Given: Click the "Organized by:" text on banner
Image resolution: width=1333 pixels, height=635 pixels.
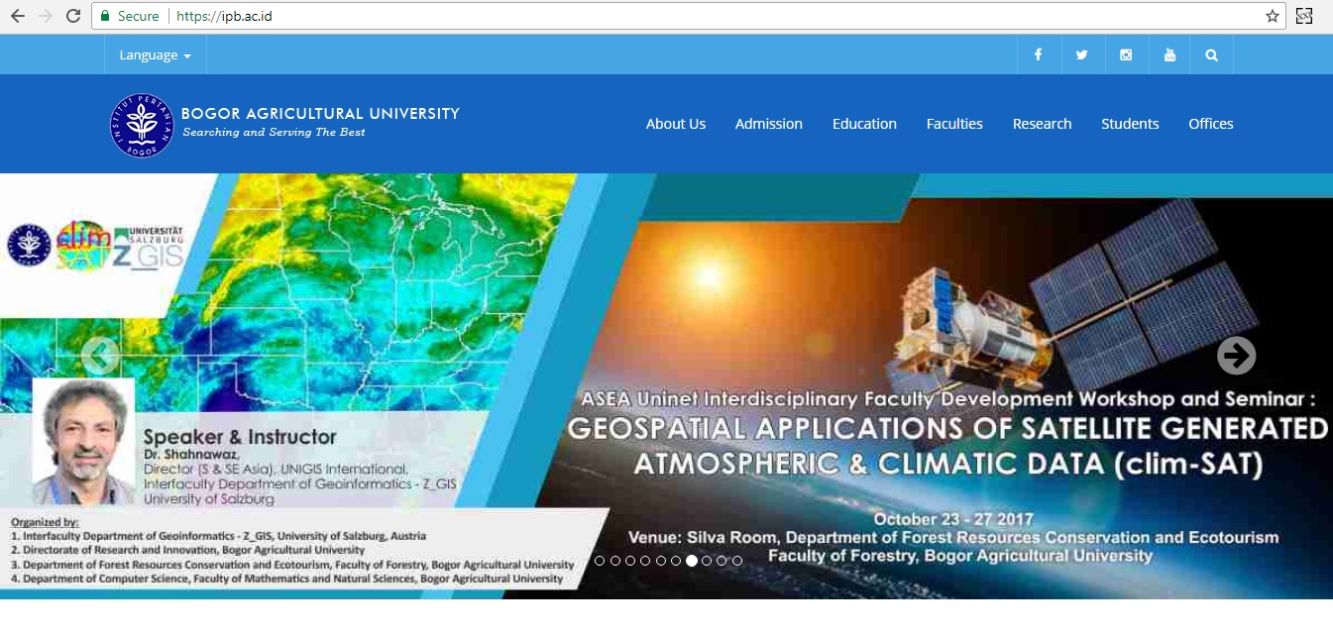Looking at the screenshot, I should point(45,522).
